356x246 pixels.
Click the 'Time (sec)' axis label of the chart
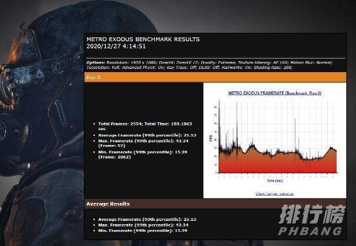pyautogui.click(x=275, y=181)
